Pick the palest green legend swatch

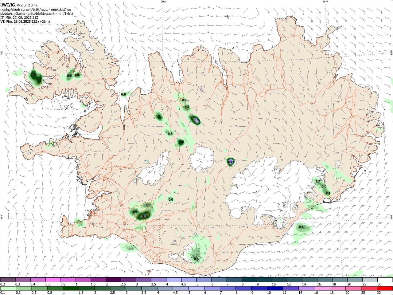coord(8,289)
